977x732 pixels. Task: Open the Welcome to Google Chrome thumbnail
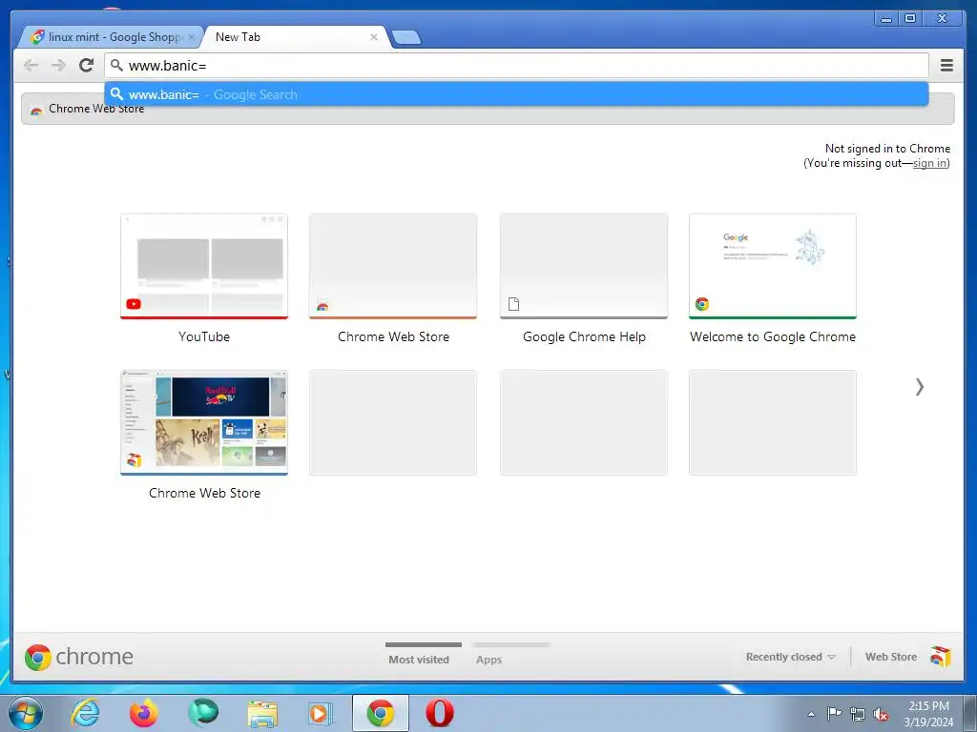[773, 267]
